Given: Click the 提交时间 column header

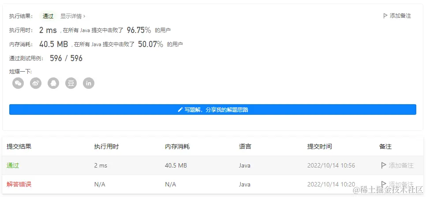Looking at the screenshot, I should pos(319,146).
